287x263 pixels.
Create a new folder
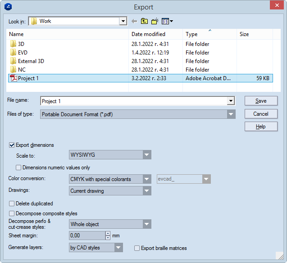[155, 21]
